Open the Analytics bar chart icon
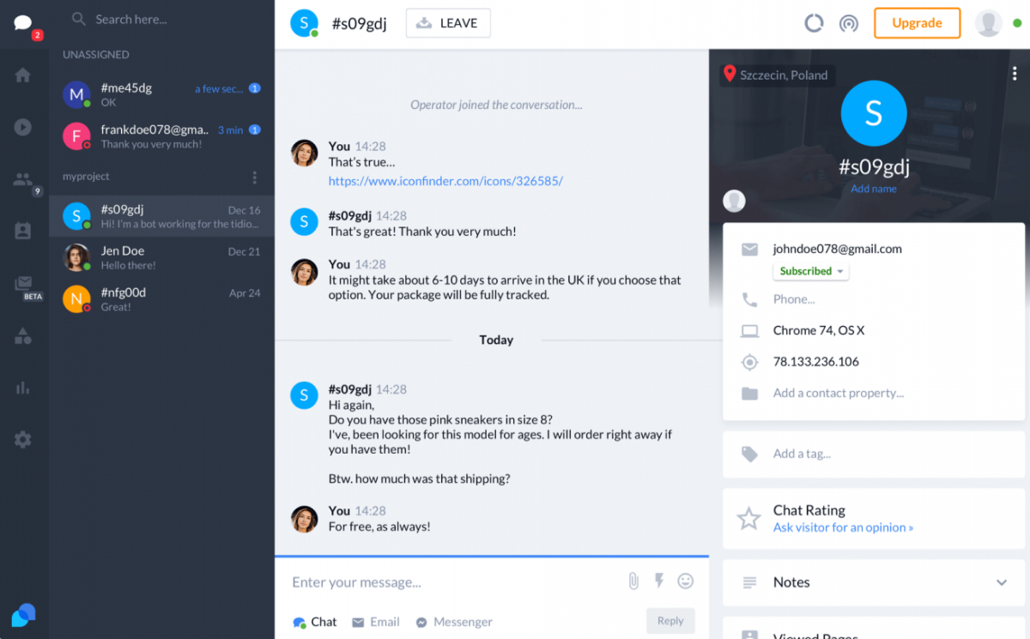Screen dimensions: 1030x639 tap(23, 388)
